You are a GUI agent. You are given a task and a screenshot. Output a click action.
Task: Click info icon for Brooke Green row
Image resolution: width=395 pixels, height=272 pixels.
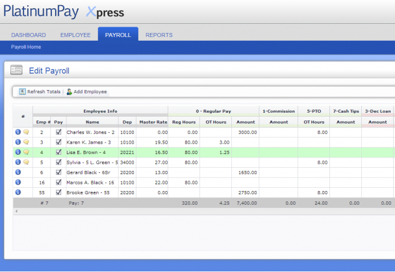18,192
